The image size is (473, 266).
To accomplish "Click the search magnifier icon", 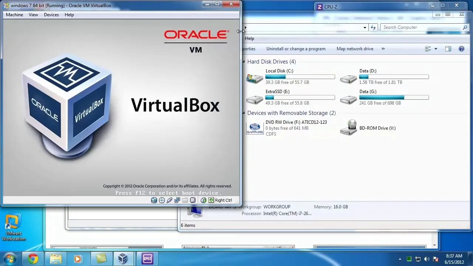I will (465, 27).
